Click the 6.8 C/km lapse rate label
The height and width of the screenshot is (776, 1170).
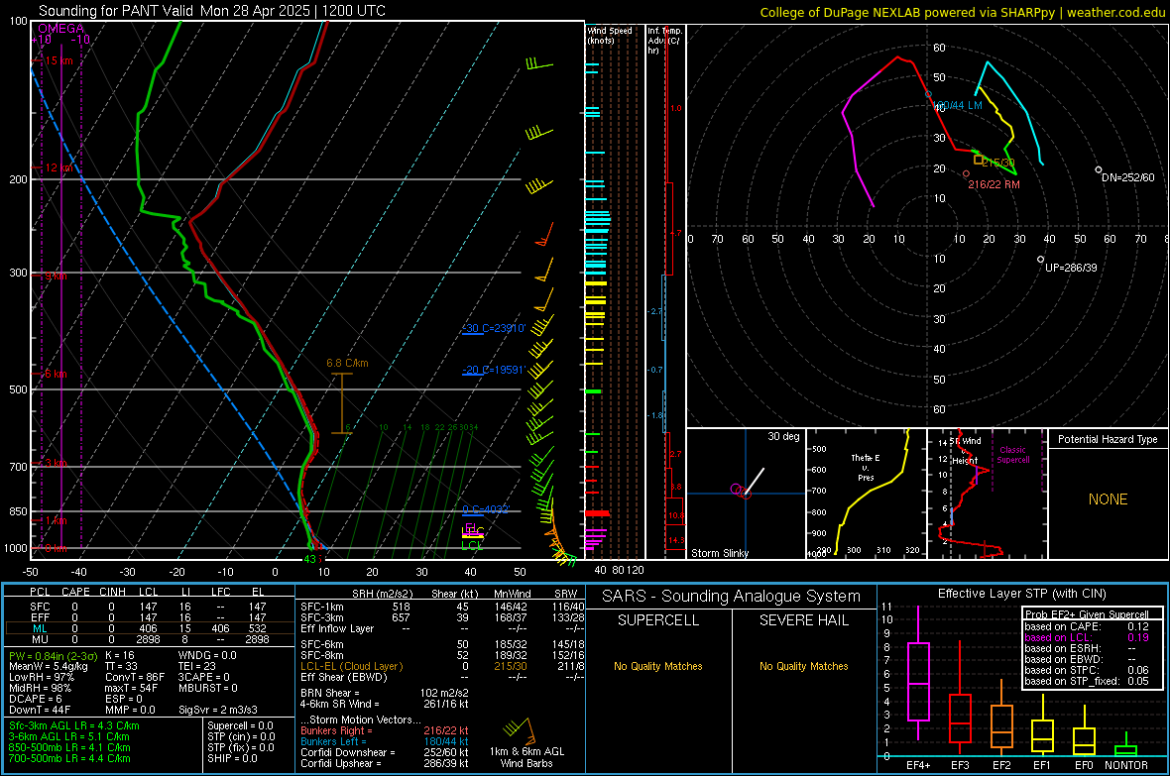point(347,364)
